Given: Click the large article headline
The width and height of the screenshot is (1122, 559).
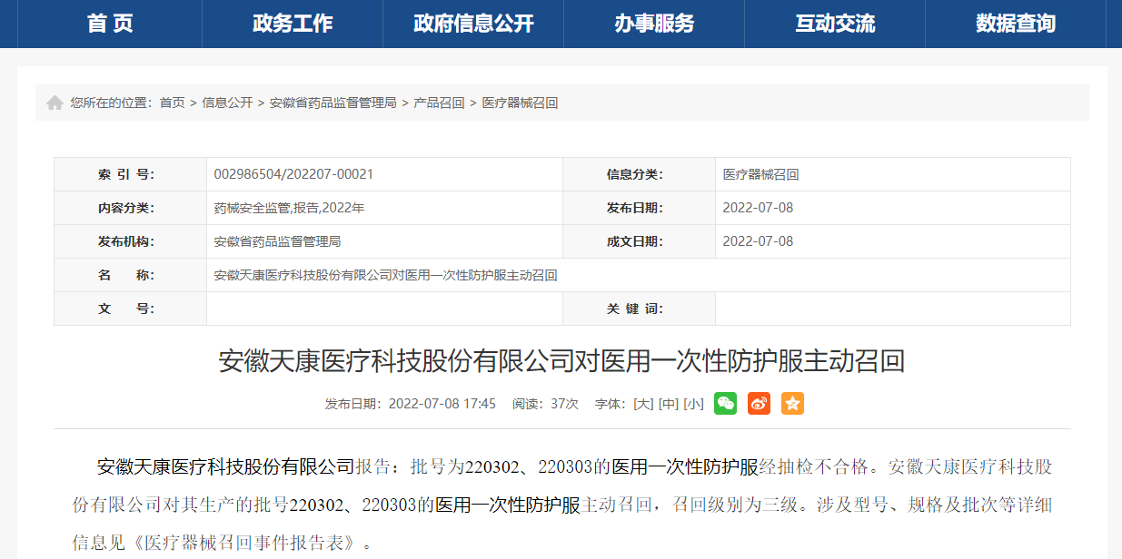Looking at the screenshot, I should [x=561, y=362].
